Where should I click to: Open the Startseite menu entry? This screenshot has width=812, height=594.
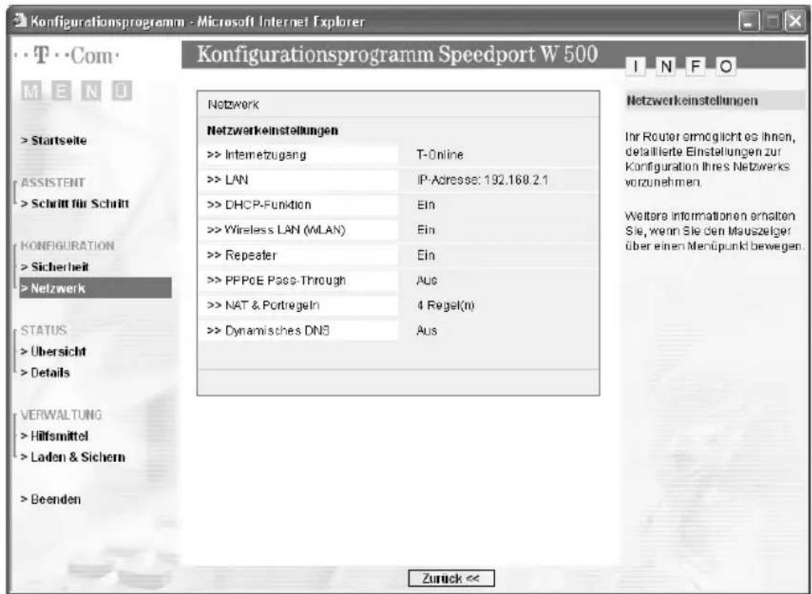(x=54, y=140)
